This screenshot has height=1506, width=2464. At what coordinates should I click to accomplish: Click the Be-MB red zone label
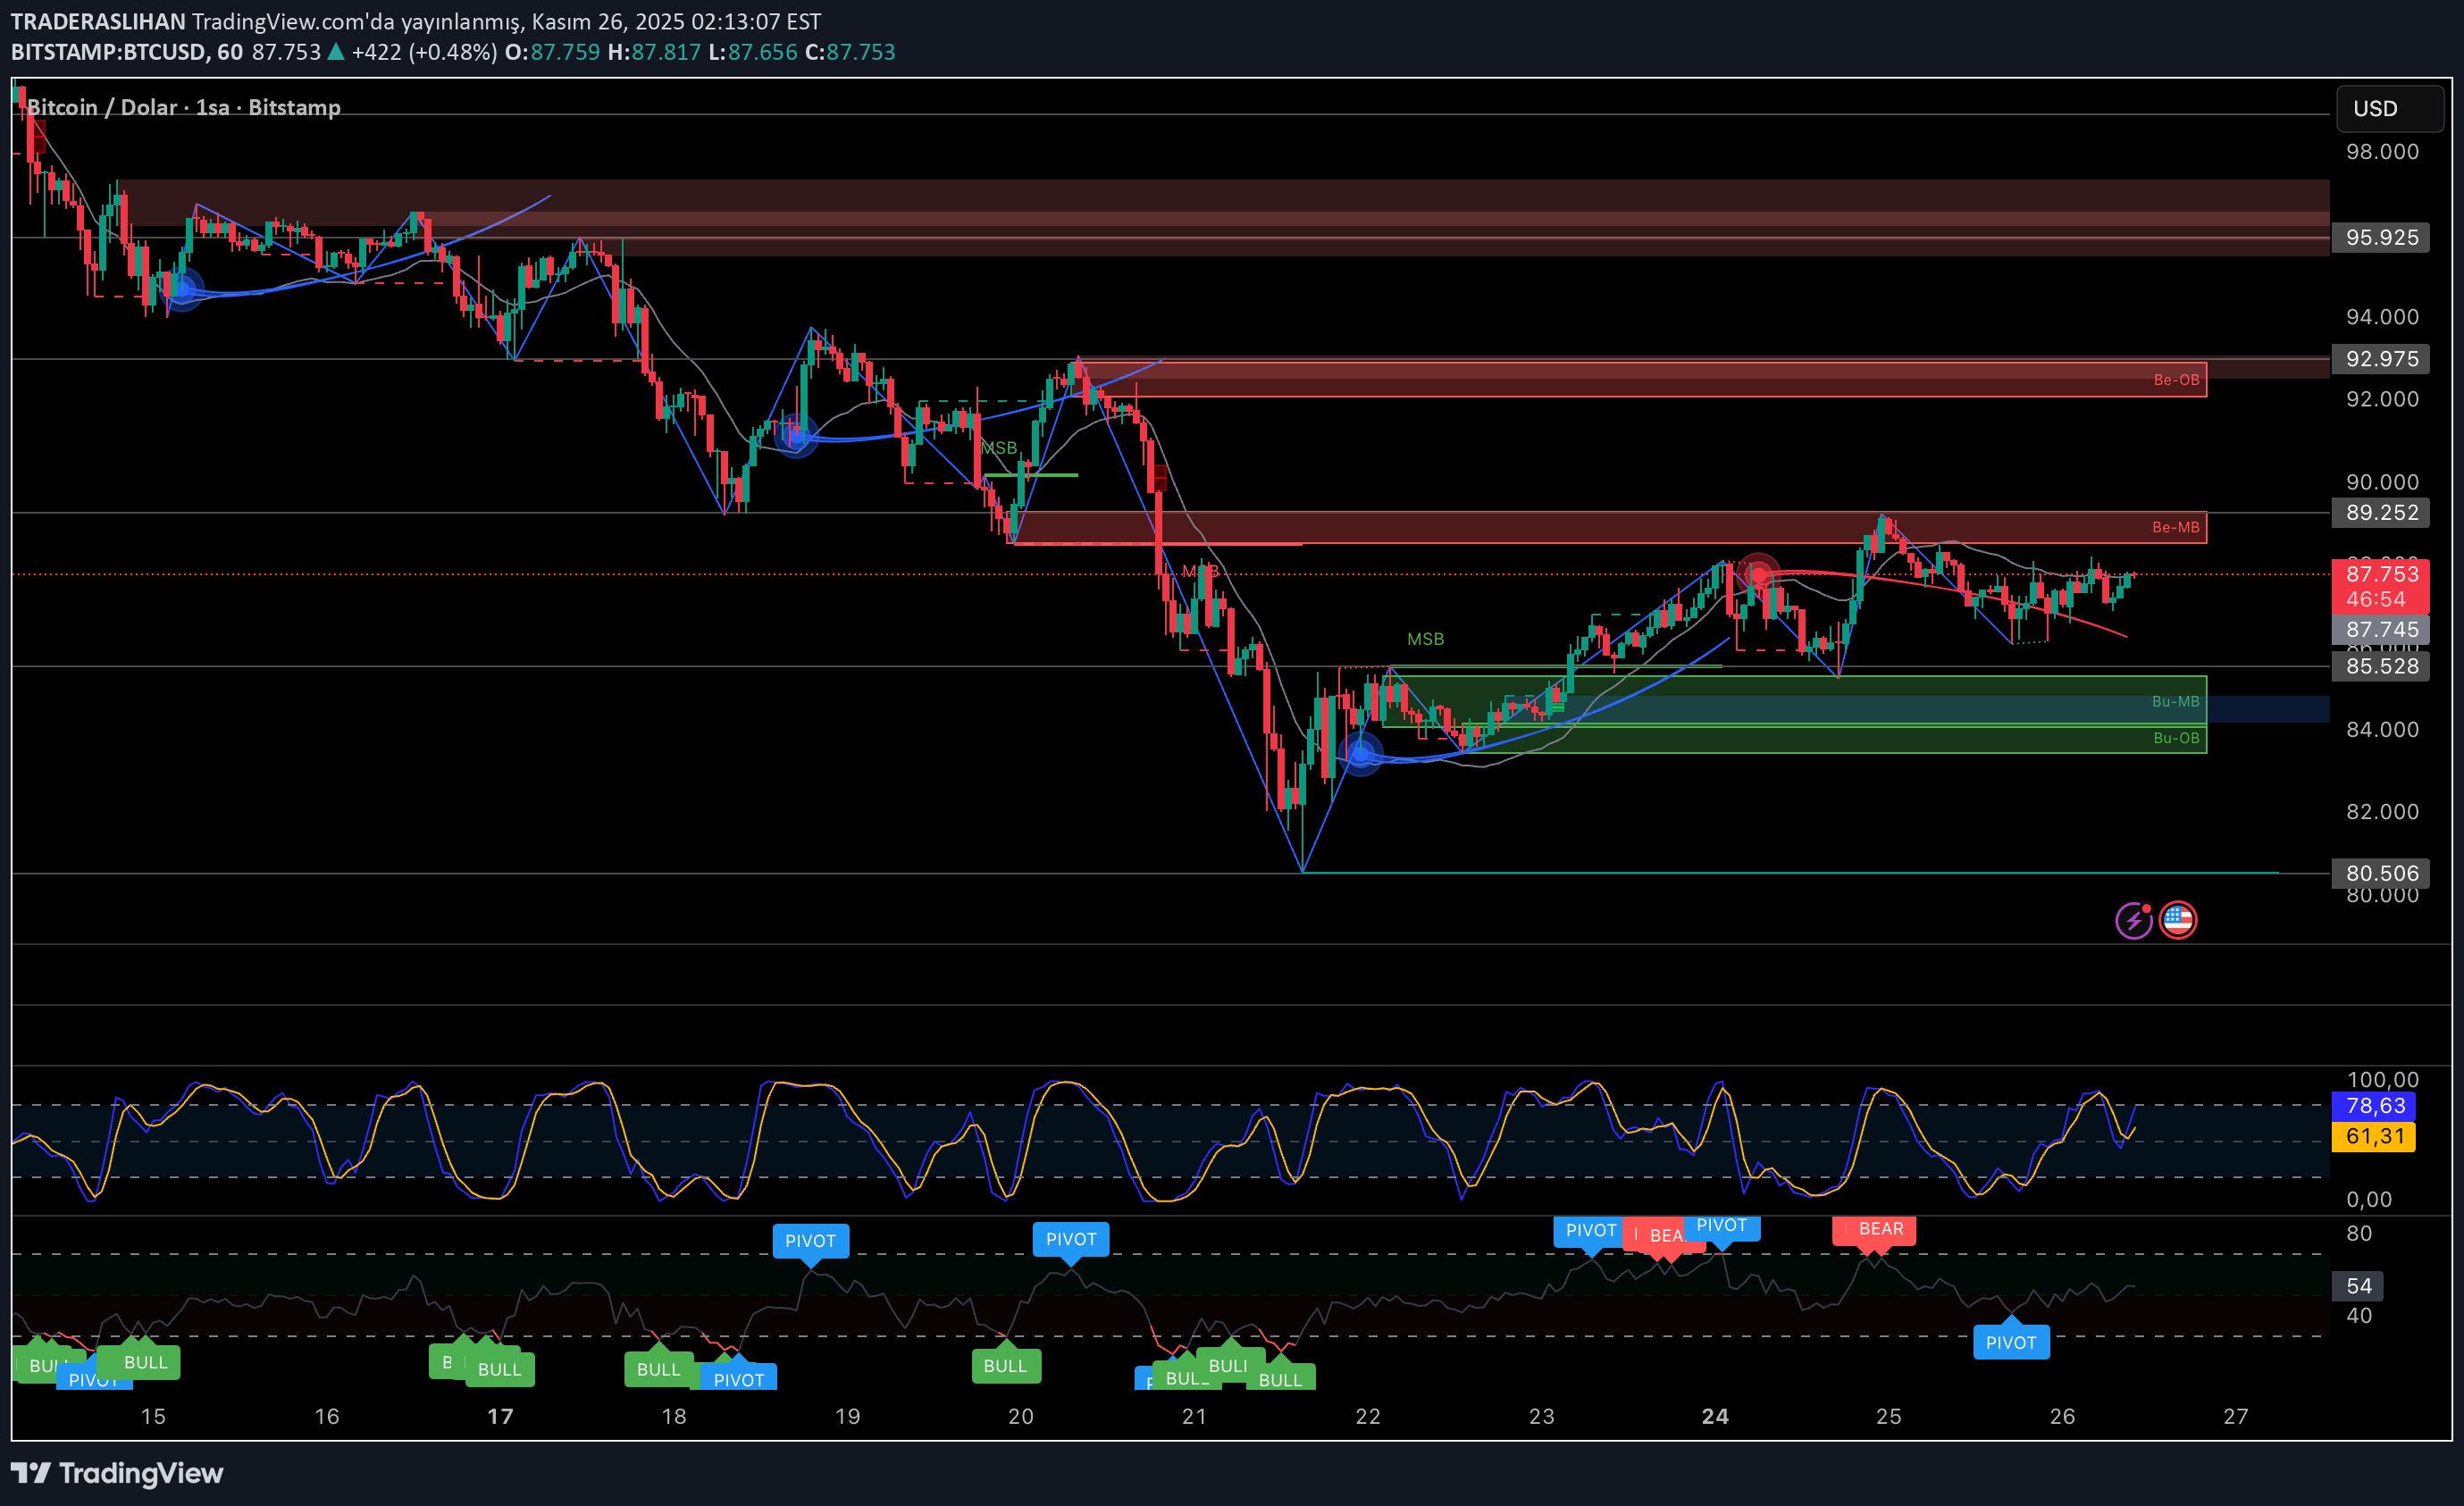2175,527
